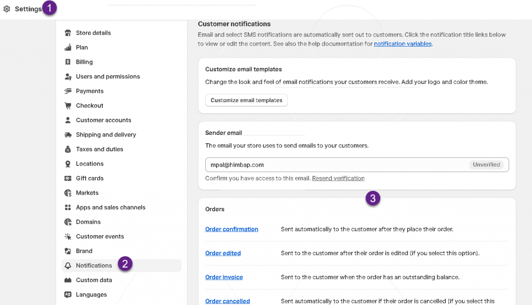Select the Payments card icon in sidebar

tap(68, 91)
